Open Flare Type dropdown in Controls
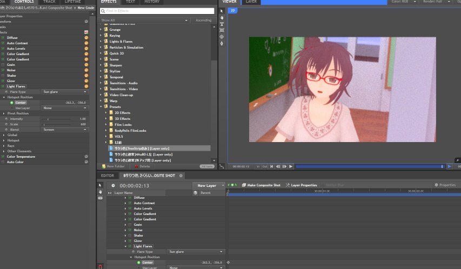The image size is (461, 269). pos(64,92)
